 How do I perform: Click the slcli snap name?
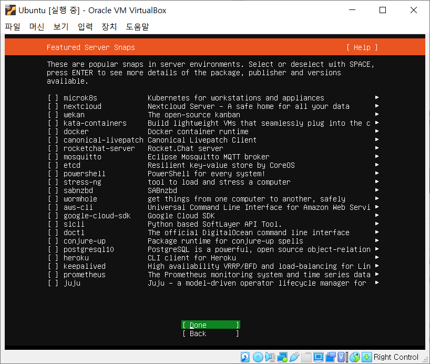pyautogui.click(x=74, y=224)
